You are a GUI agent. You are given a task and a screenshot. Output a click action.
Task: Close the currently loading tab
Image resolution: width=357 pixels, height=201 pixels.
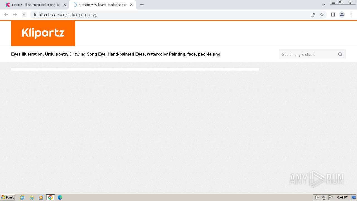131,5
